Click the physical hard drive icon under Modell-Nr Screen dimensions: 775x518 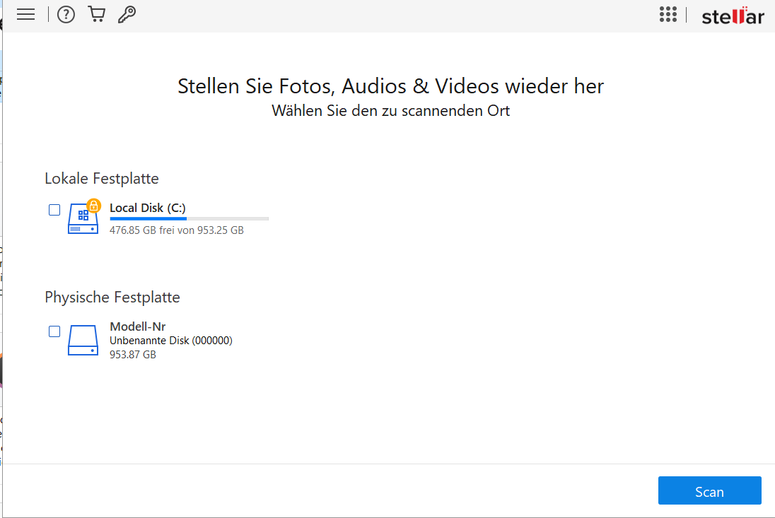point(83,340)
